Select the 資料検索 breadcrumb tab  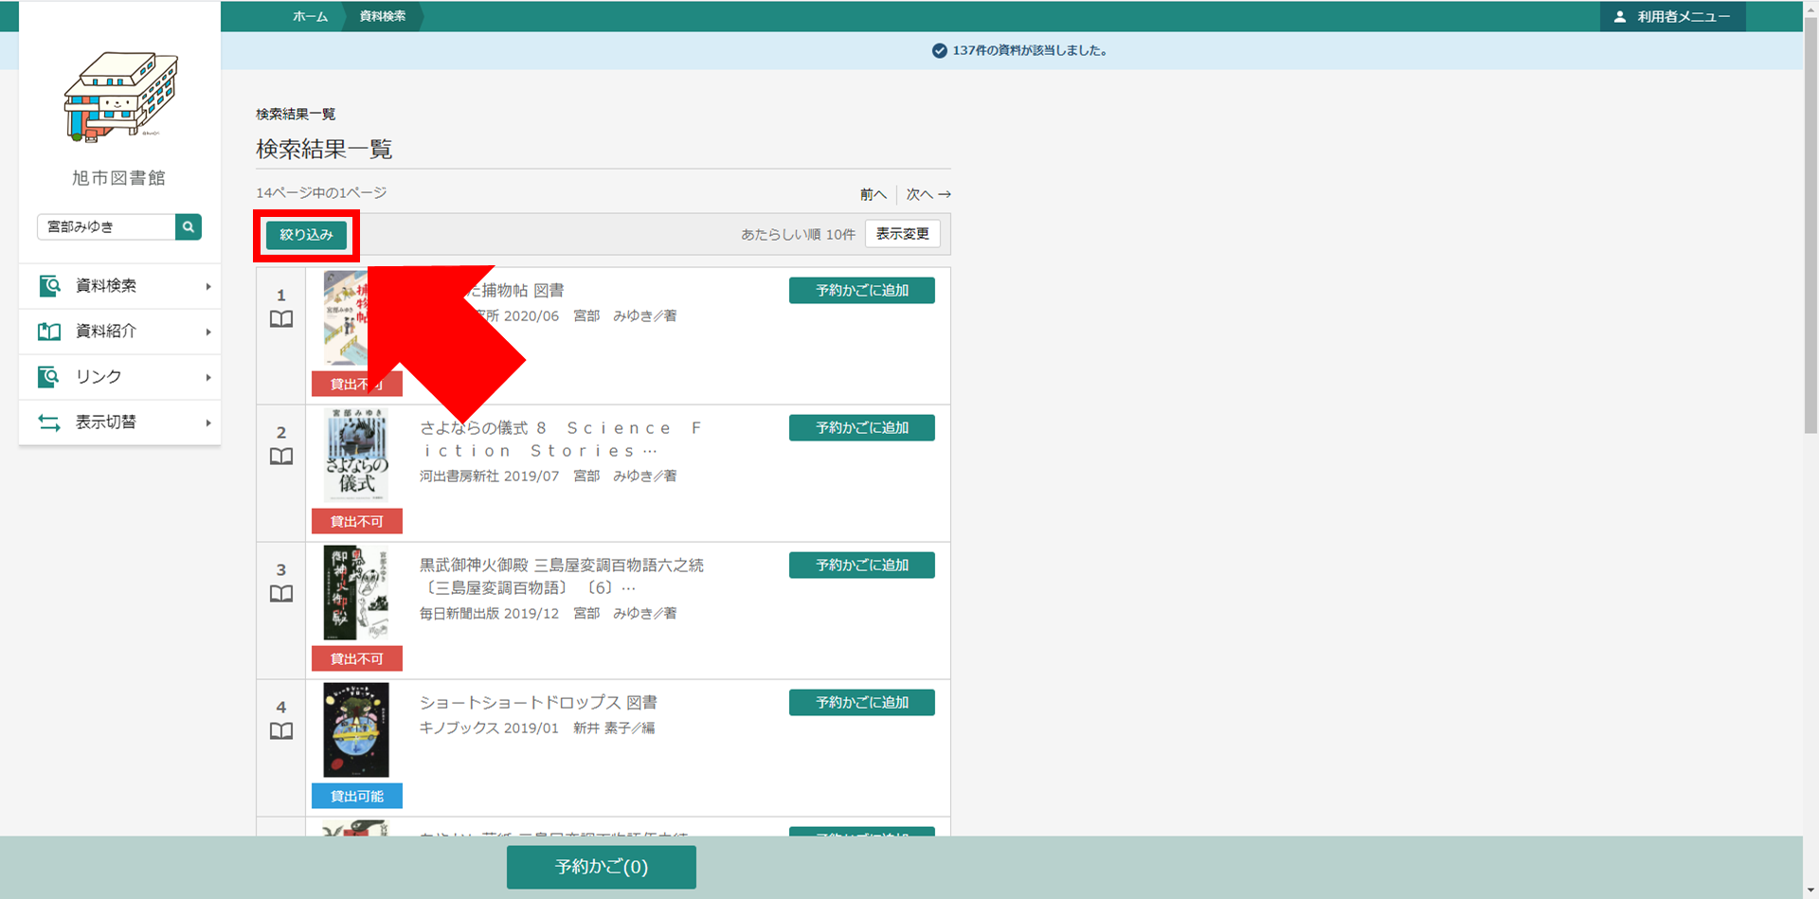383,17
